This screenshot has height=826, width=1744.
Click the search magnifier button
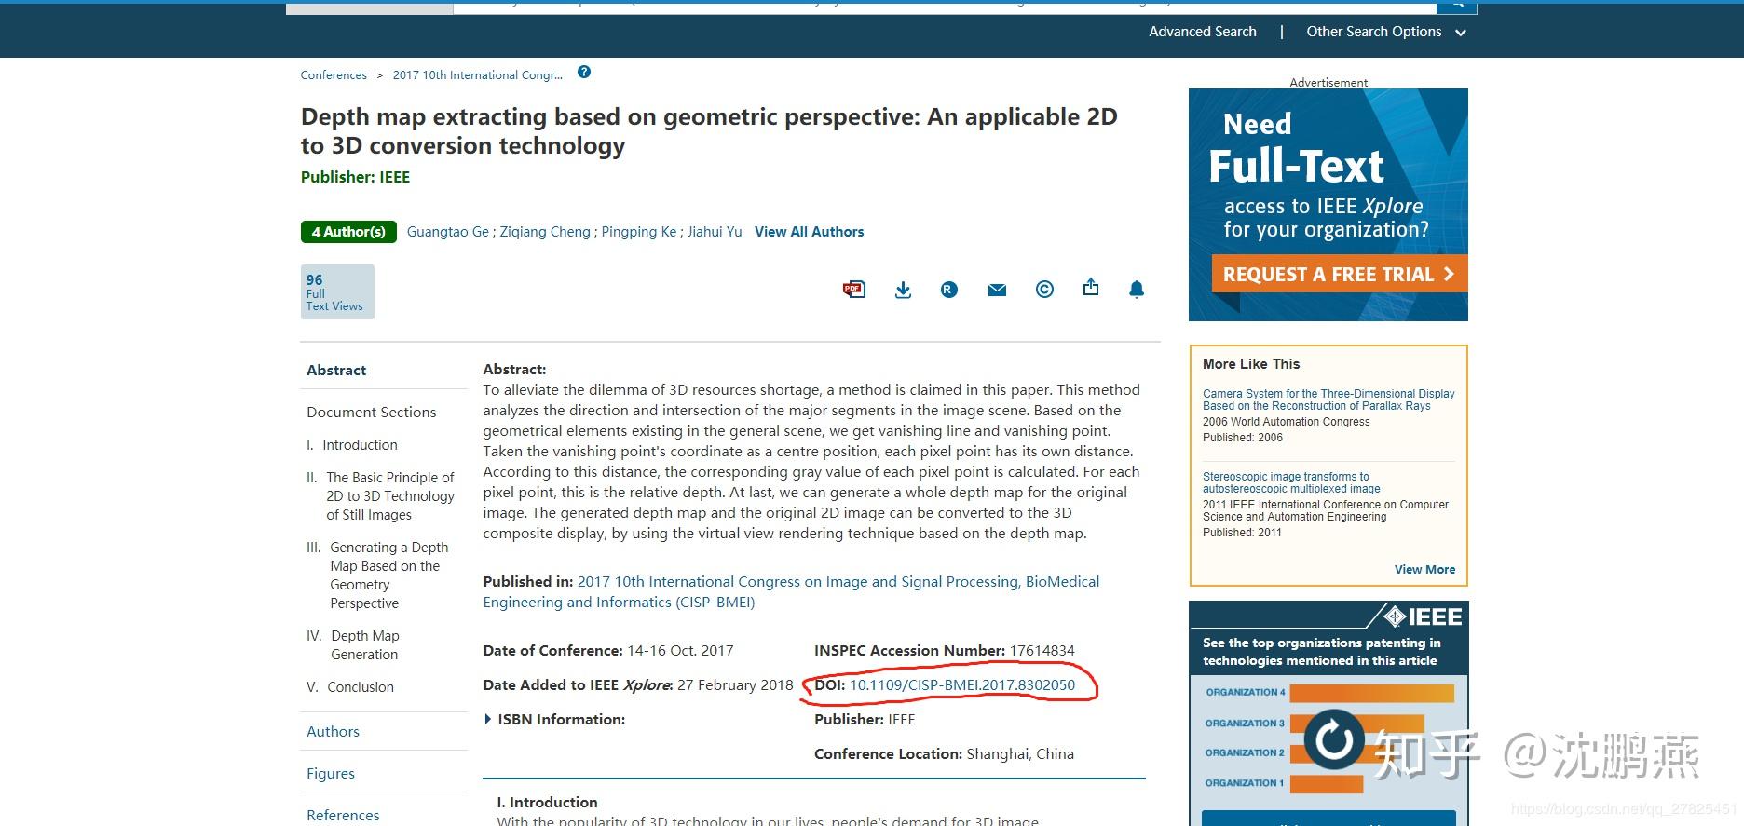1457,6
